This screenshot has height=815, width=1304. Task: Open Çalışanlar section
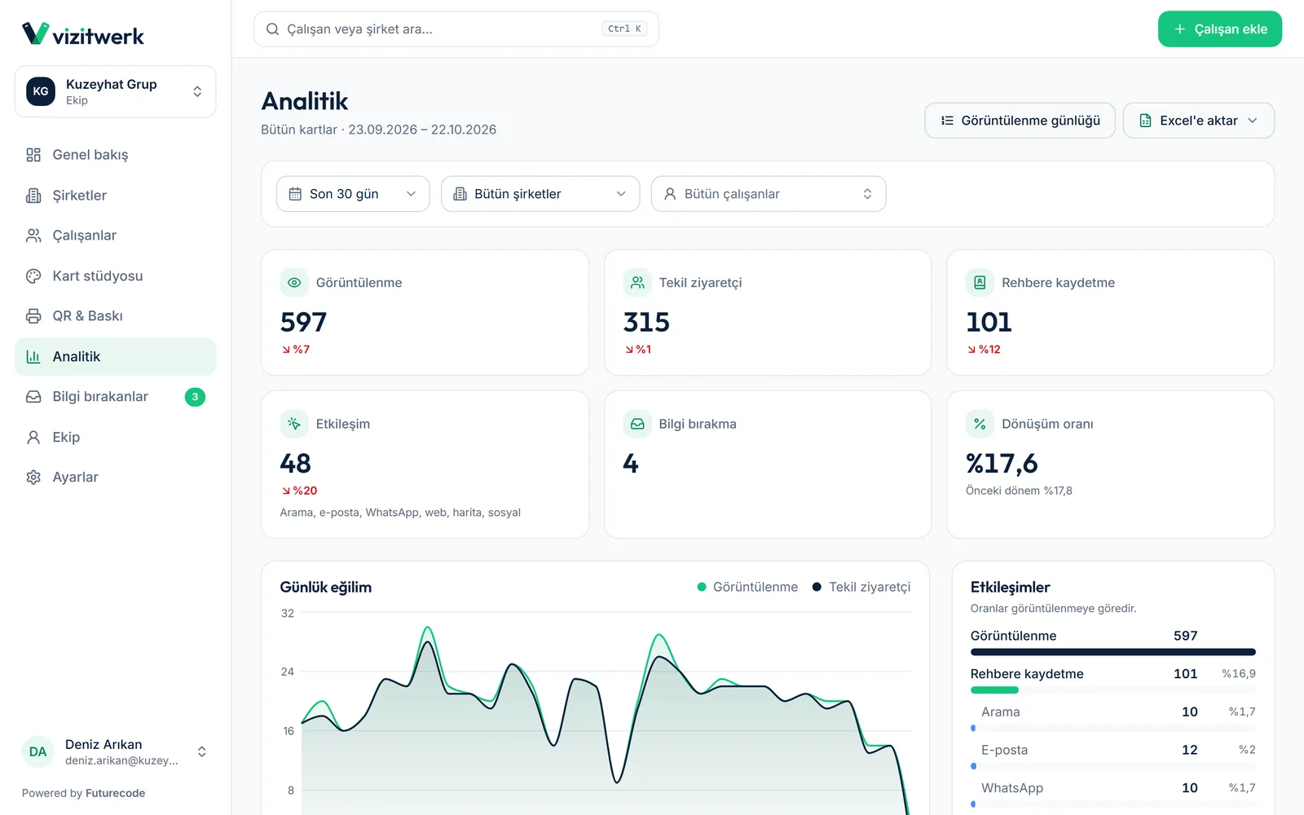(x=115, y=236)
